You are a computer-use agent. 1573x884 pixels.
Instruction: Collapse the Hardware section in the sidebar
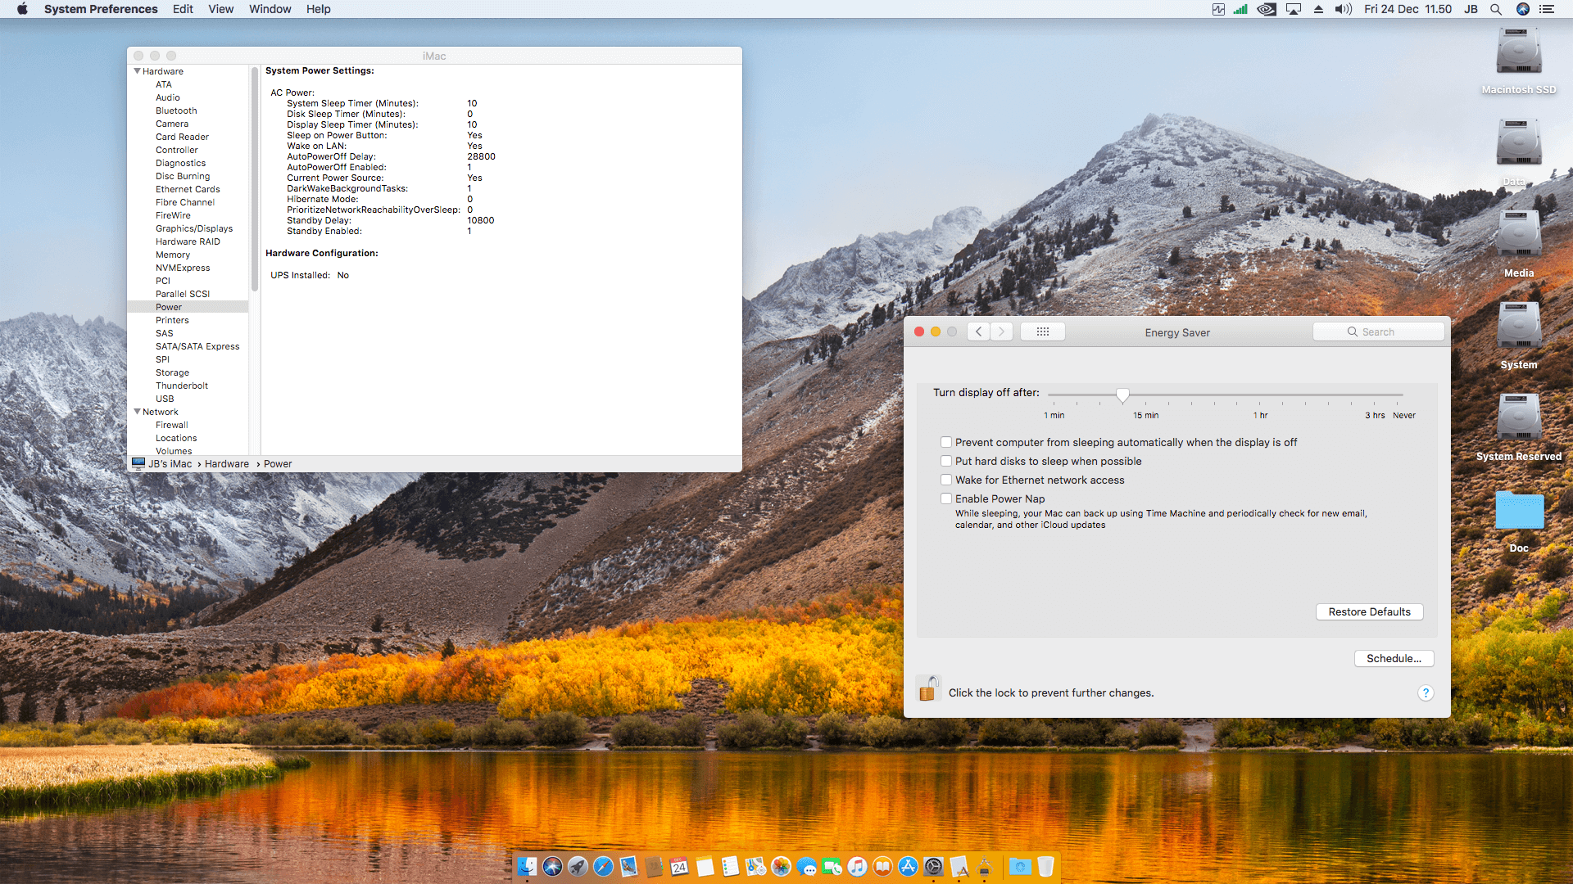click(137, 71)
